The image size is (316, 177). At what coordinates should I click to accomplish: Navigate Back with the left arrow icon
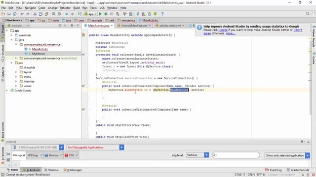tap(67, 14)
